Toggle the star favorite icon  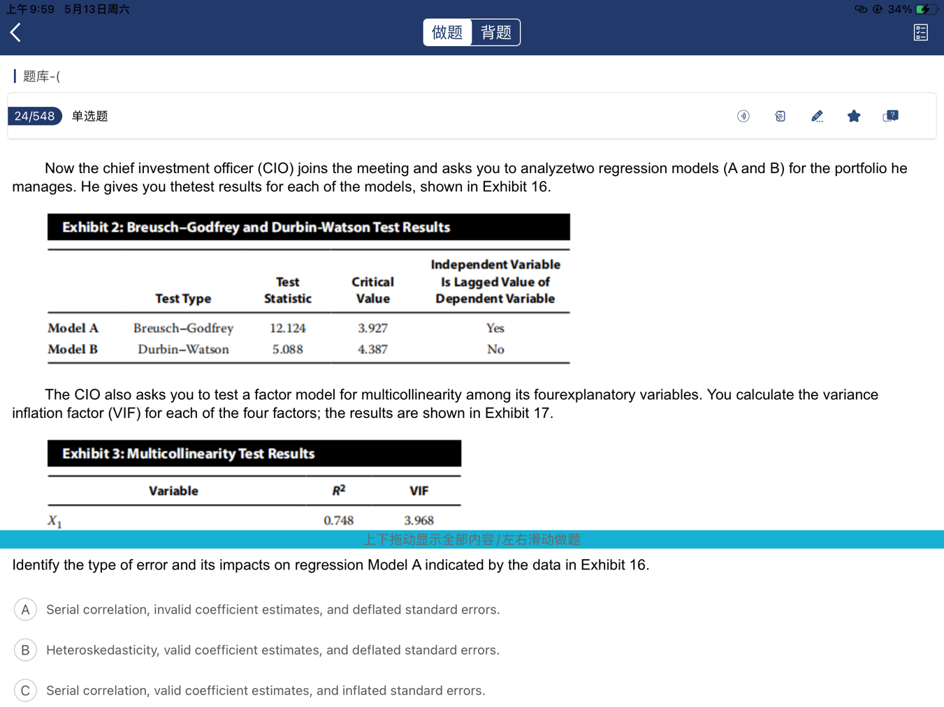click(x=854, y=116)
